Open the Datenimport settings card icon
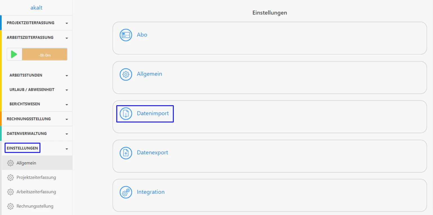The height and width of the screenshot is (215, 433). coord(126,114)
